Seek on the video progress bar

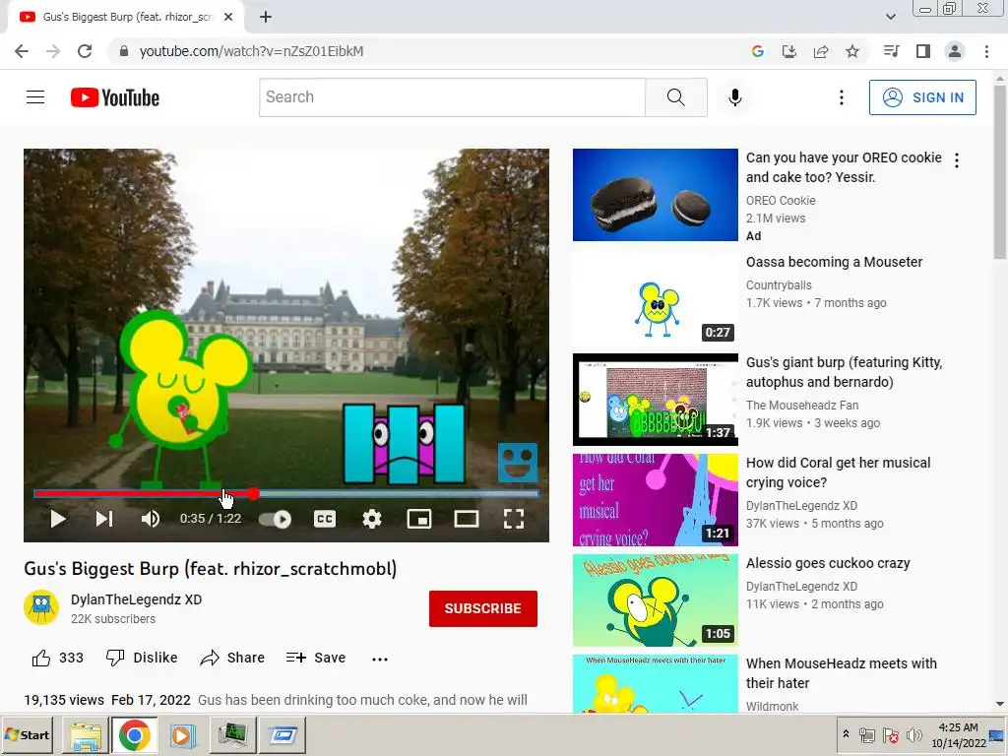286,494
